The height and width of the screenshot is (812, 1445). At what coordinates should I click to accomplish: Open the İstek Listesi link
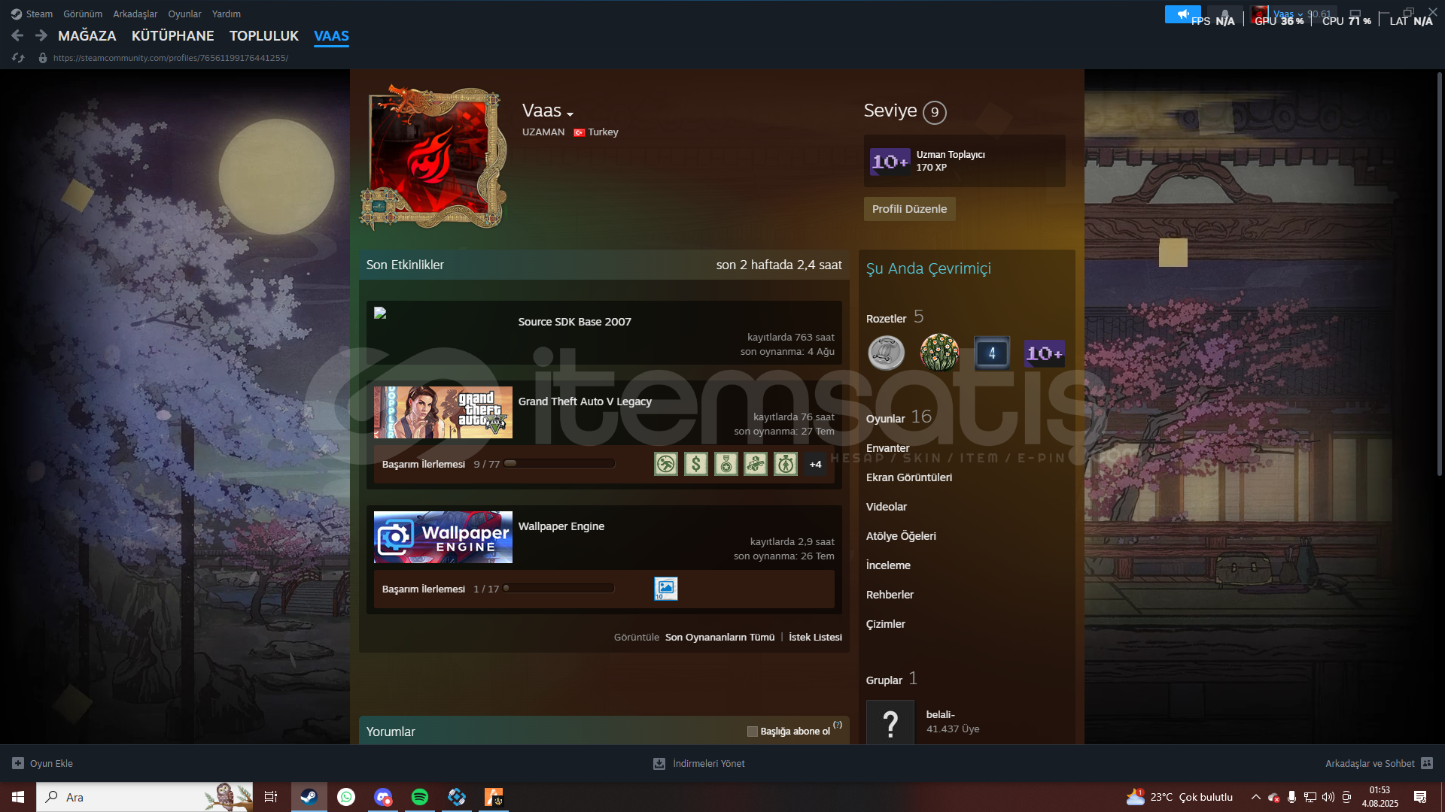point(815,637)
